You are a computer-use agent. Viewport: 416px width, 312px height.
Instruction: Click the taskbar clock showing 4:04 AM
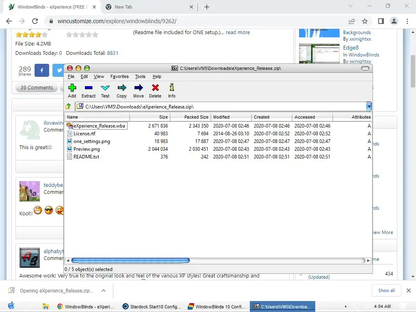[x=382, y=306]
